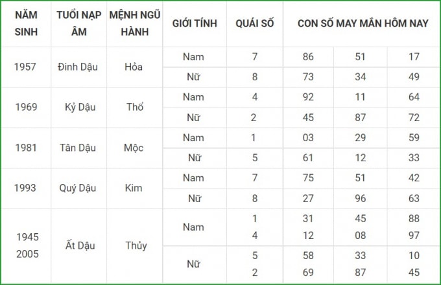The image size is (441, 285).
Task: Select the Thủy element cell
Action: tap(136, 245)
